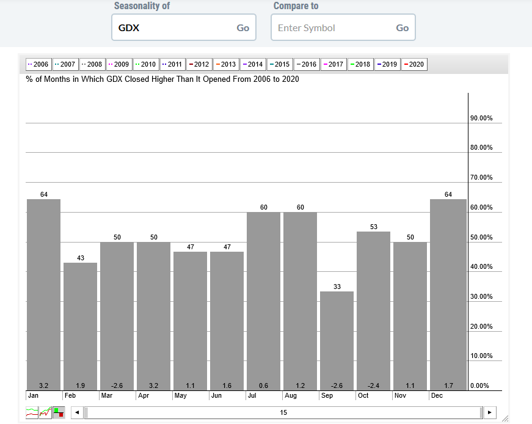Select the histogram chart mode icon
Image resolution: width=532 pixels, height=424 pixels.
59,412
